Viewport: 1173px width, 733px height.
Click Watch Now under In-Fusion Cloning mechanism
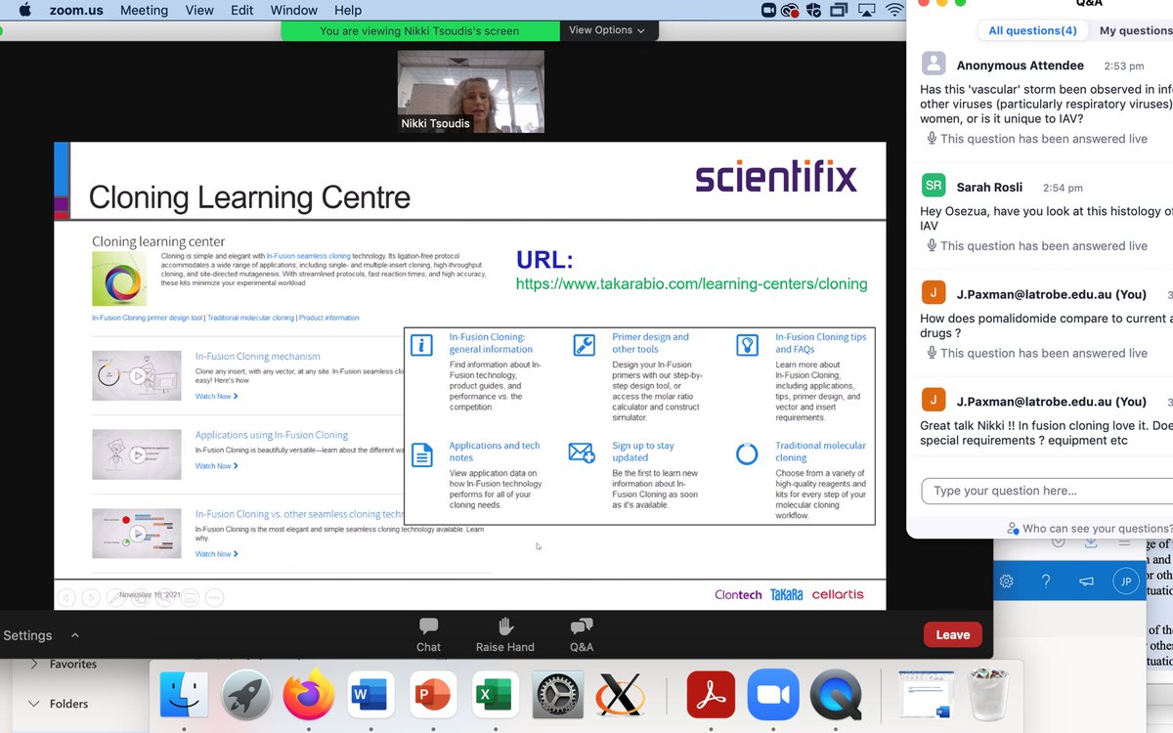216,396
